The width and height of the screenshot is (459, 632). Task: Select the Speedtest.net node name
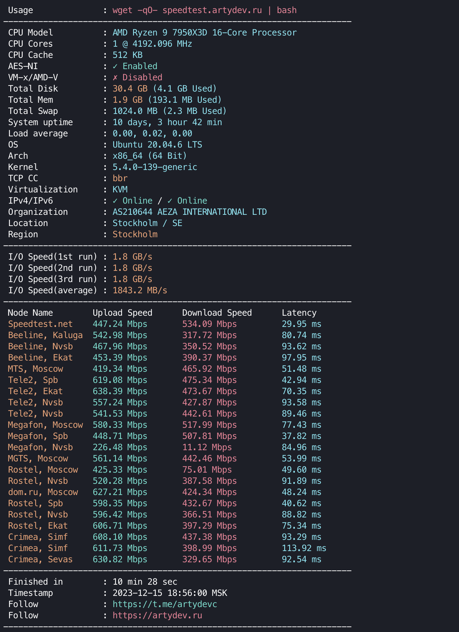(x=40, y=324)
